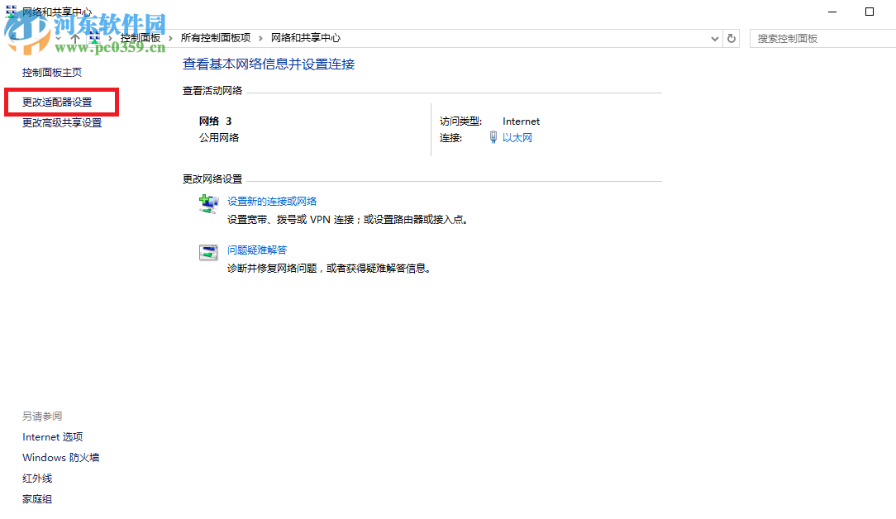Click the Ethernet icon beside 以太网

point(493,137)
